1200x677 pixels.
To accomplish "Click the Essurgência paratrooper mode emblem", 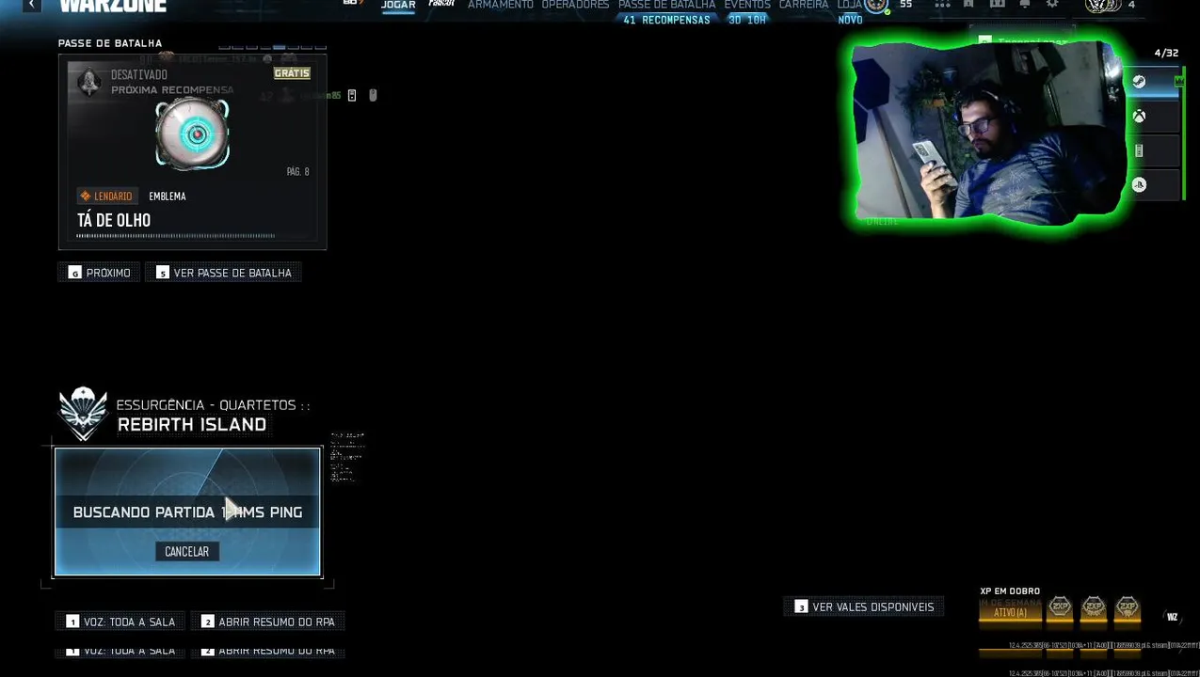I will click(83, 414).
